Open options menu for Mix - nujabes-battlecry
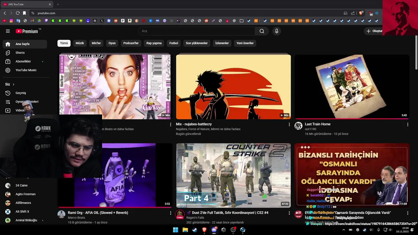This screenshot has width=418, height=235. 289,124
